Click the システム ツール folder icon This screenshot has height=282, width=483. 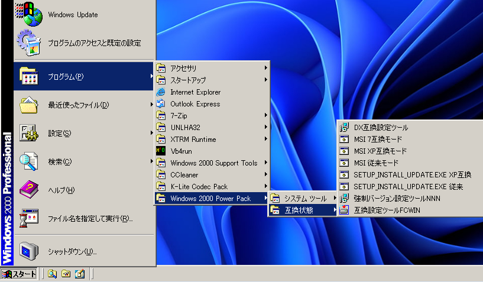275,198
